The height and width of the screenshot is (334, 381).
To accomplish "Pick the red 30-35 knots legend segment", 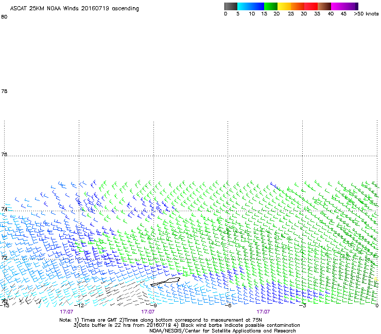I will click(x=311, y=6).
